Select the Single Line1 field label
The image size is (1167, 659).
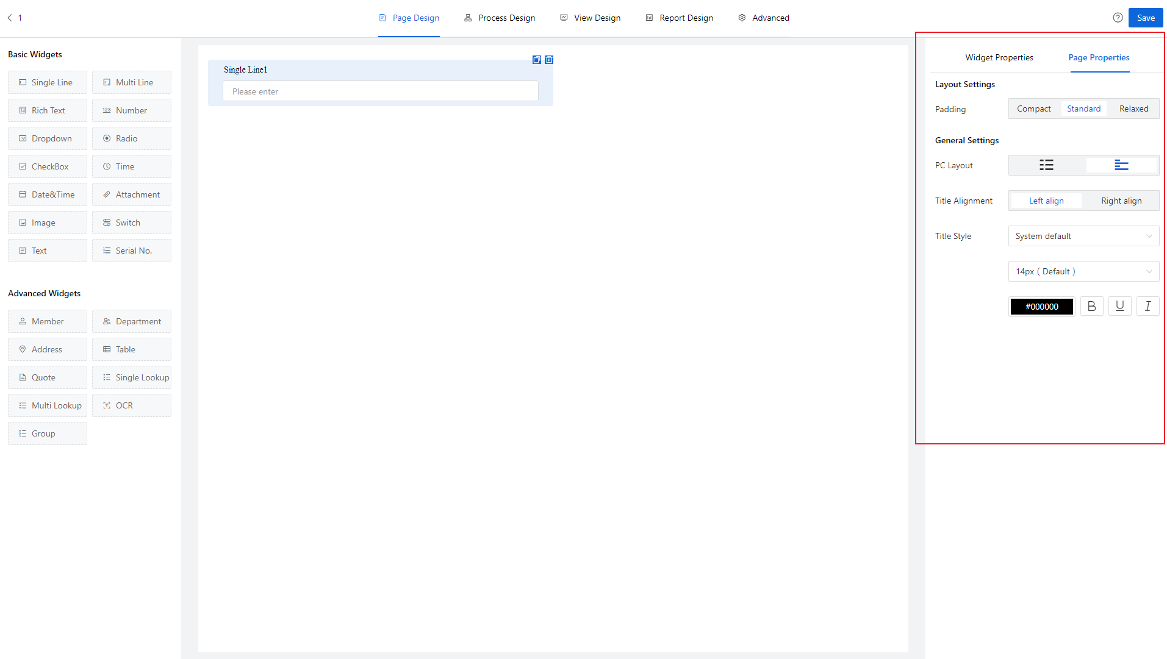(x=245, y=69)
